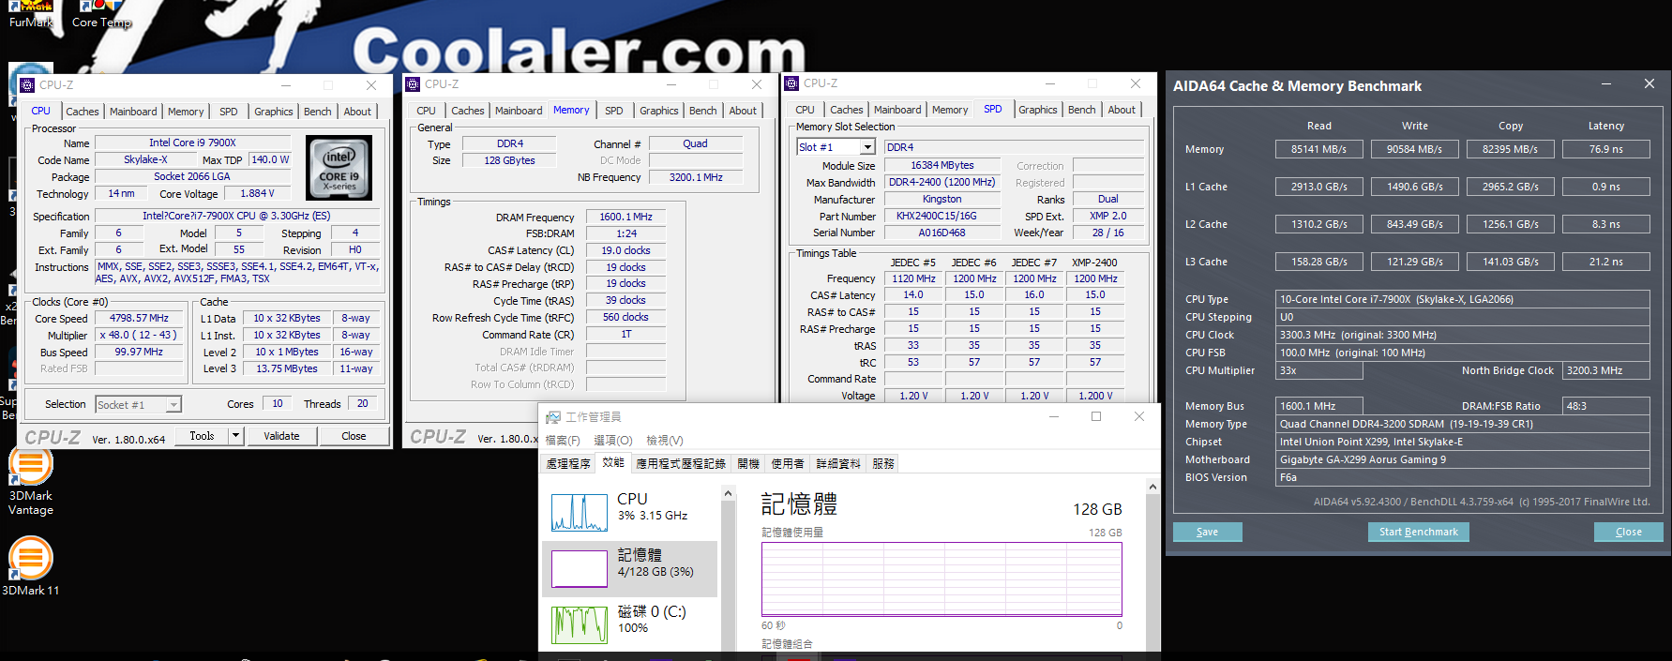Image resolution: width=1672 pixels, height=661 pixels.
Task: Open the 選項(O) menu in Task Manager
Action: [613, 441]
